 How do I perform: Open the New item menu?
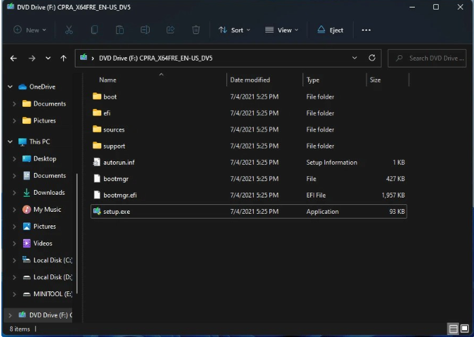point(30,30)
